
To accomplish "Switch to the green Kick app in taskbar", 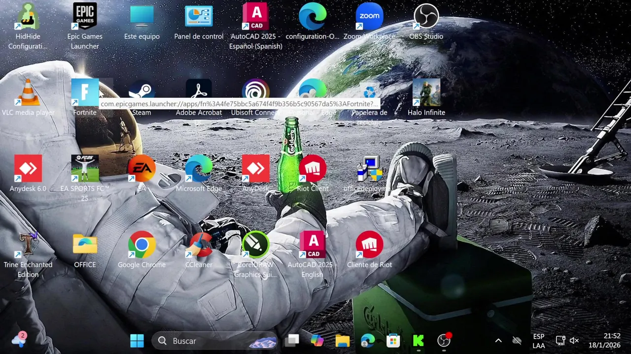I will pyautogui.click(x=419, y=341).
